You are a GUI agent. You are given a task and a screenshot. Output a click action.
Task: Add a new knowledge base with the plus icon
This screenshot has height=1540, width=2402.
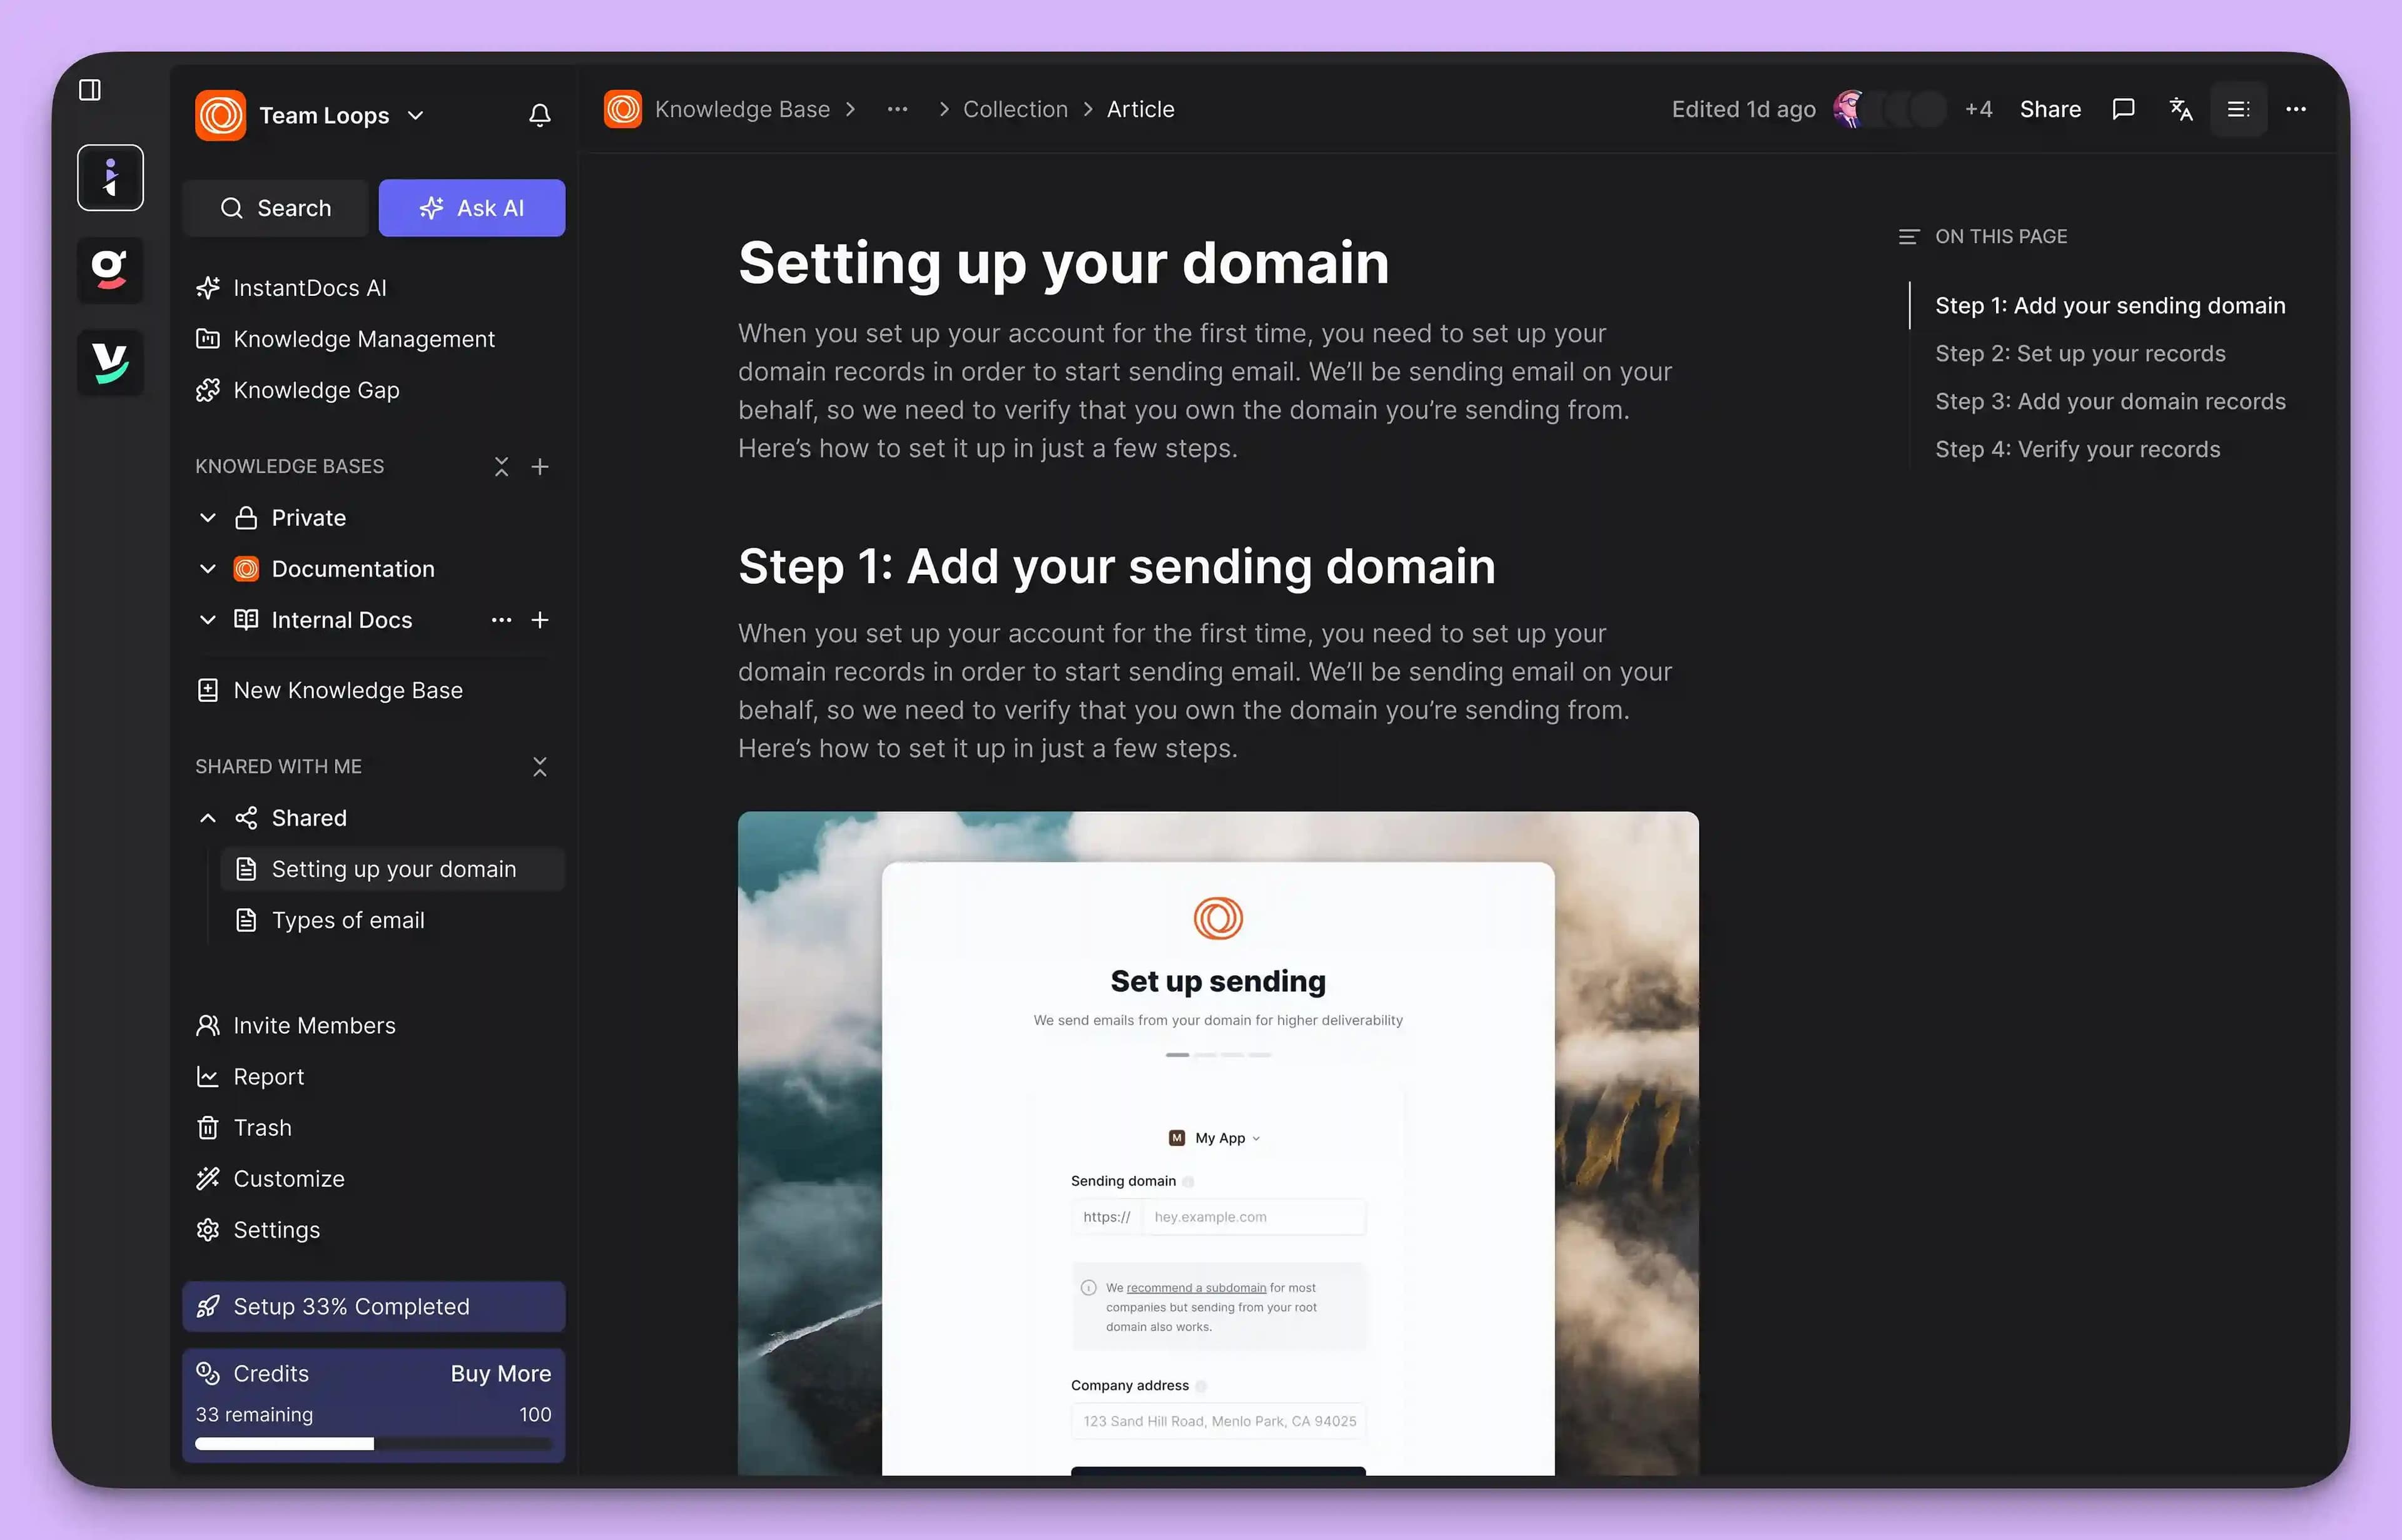click(540, 466)
